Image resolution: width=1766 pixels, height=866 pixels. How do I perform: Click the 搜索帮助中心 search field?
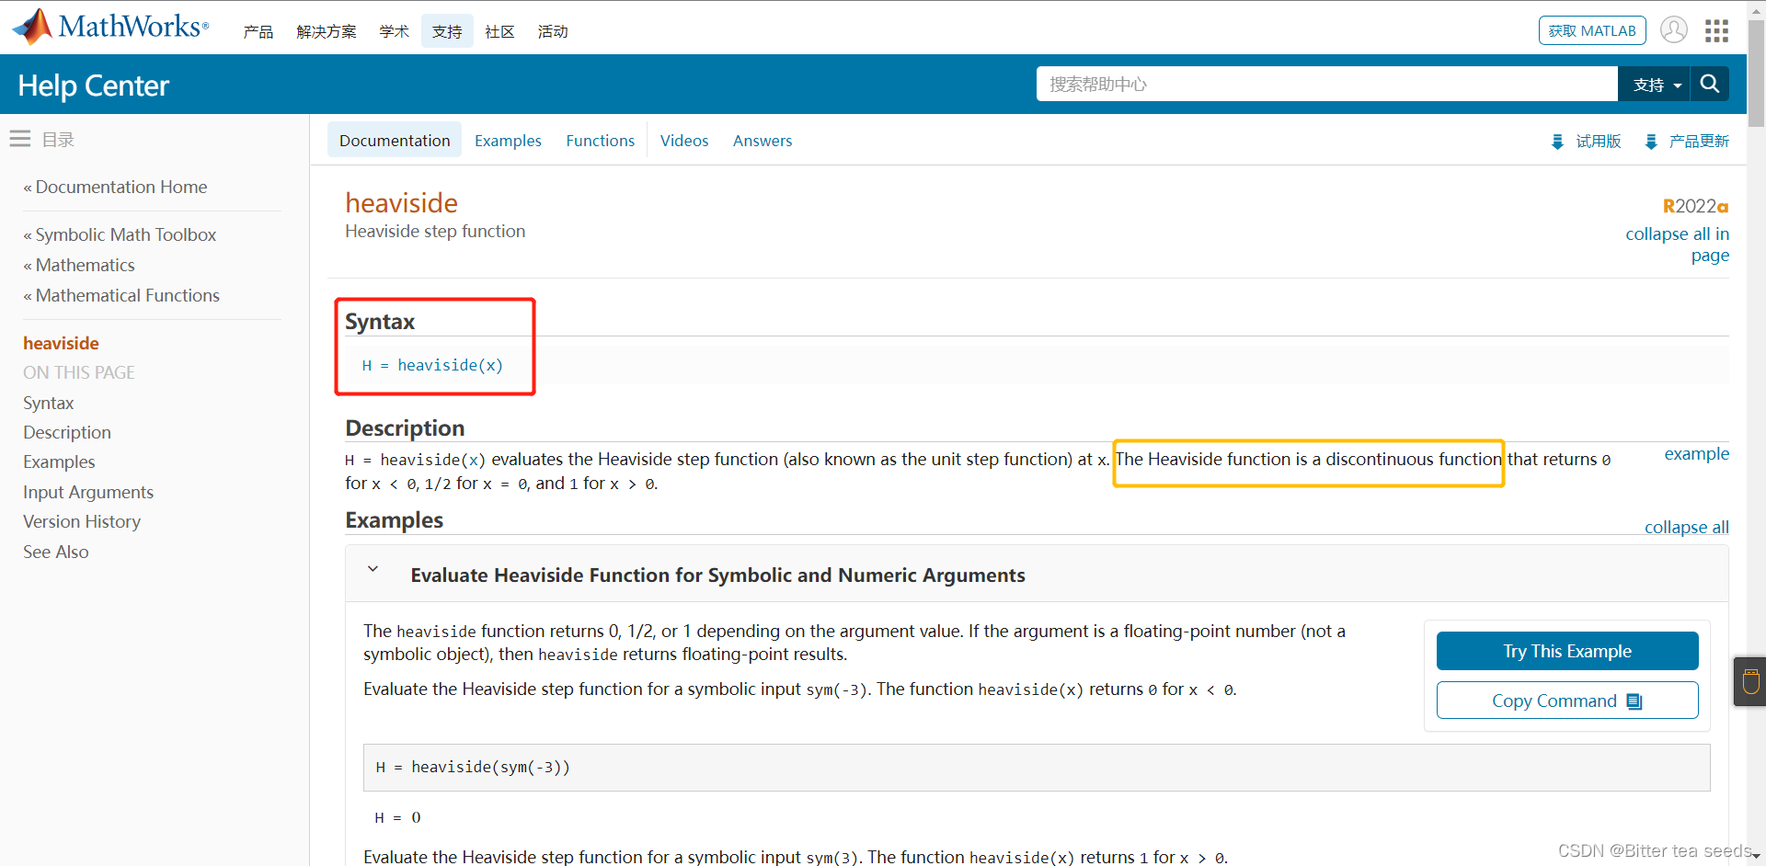[x=1326, y=84]
